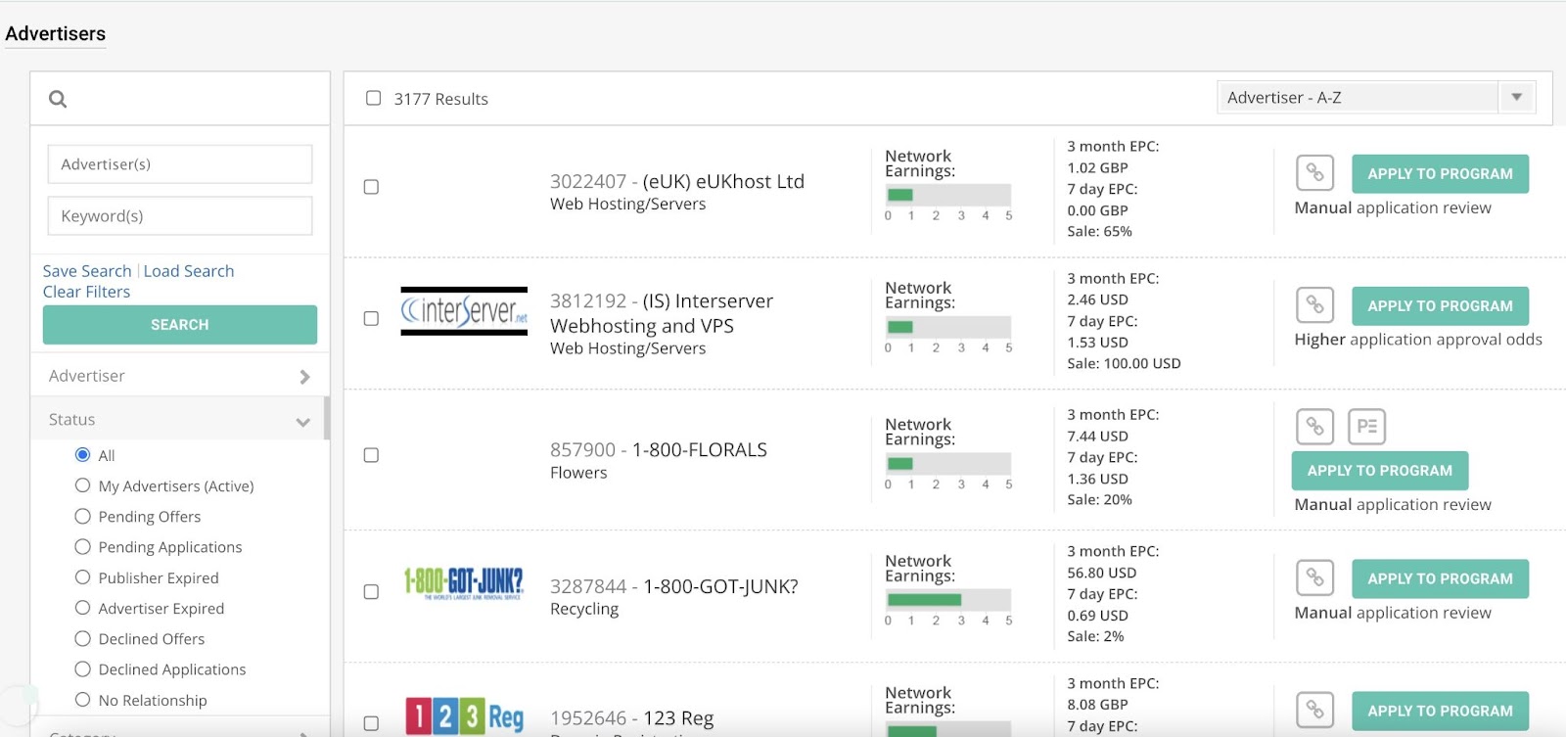Click the 'Flowers' category text
The height and width of the screenshot is (737, 1566).
pos(578,473)
